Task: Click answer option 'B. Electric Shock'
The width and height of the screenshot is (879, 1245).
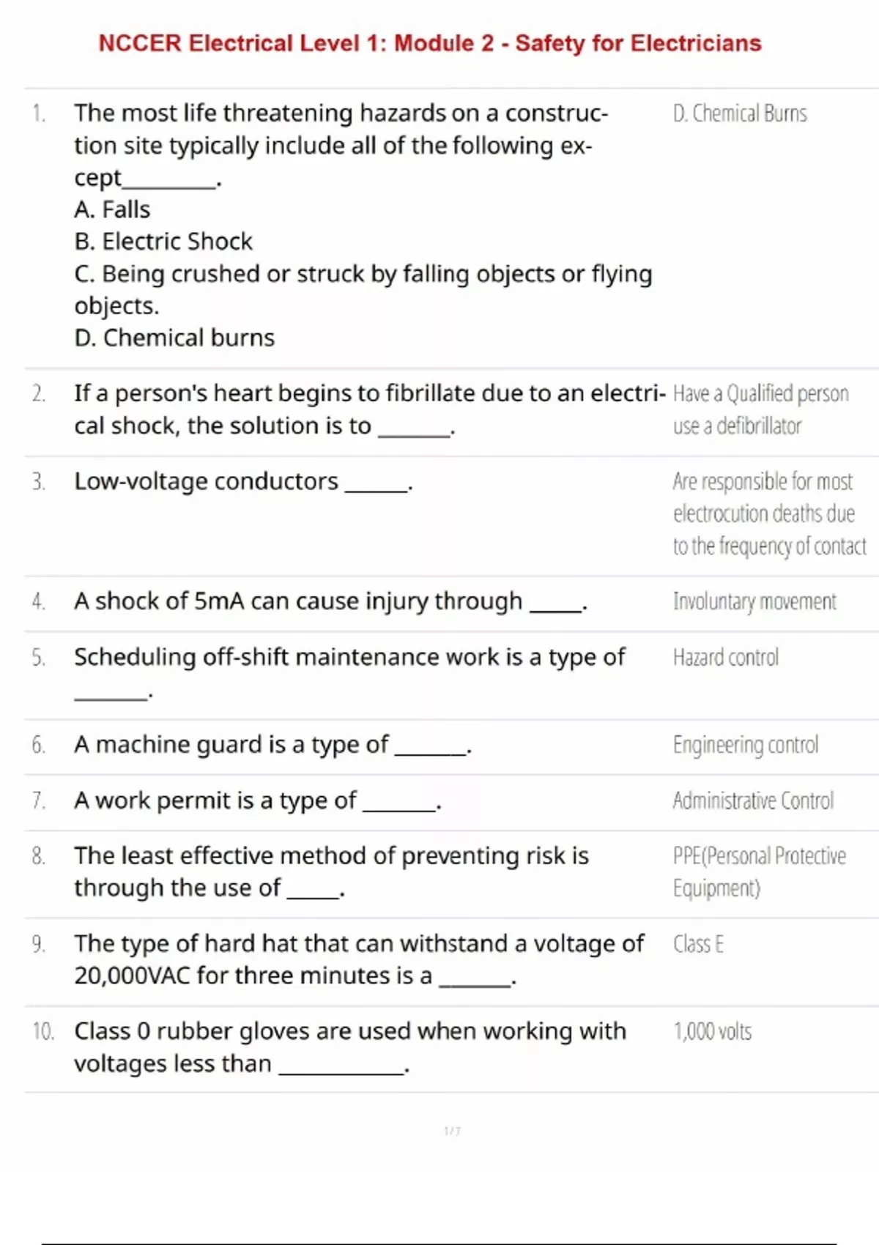Action: [x=163, y=242]
